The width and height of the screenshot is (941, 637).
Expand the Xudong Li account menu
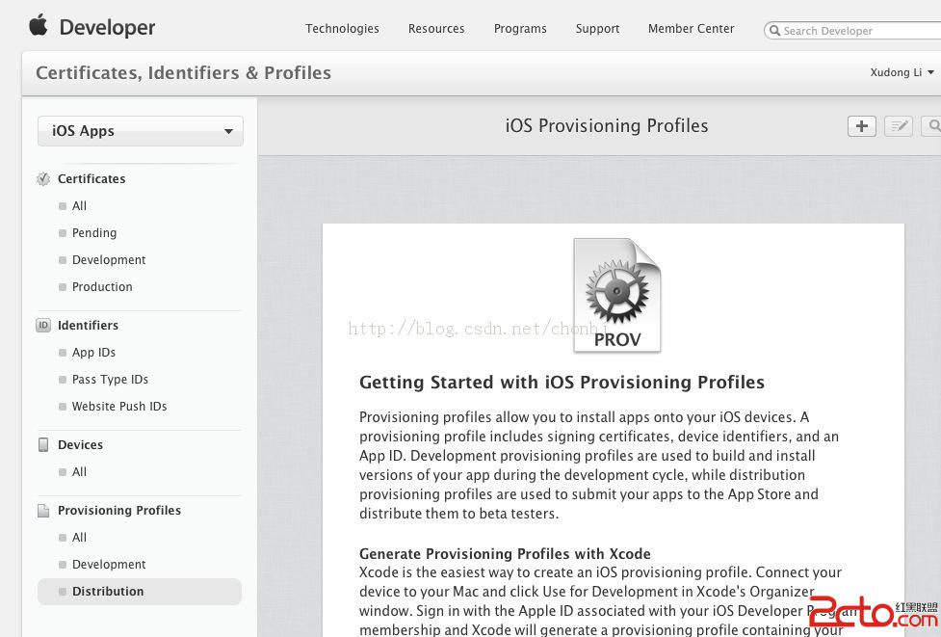902,73
